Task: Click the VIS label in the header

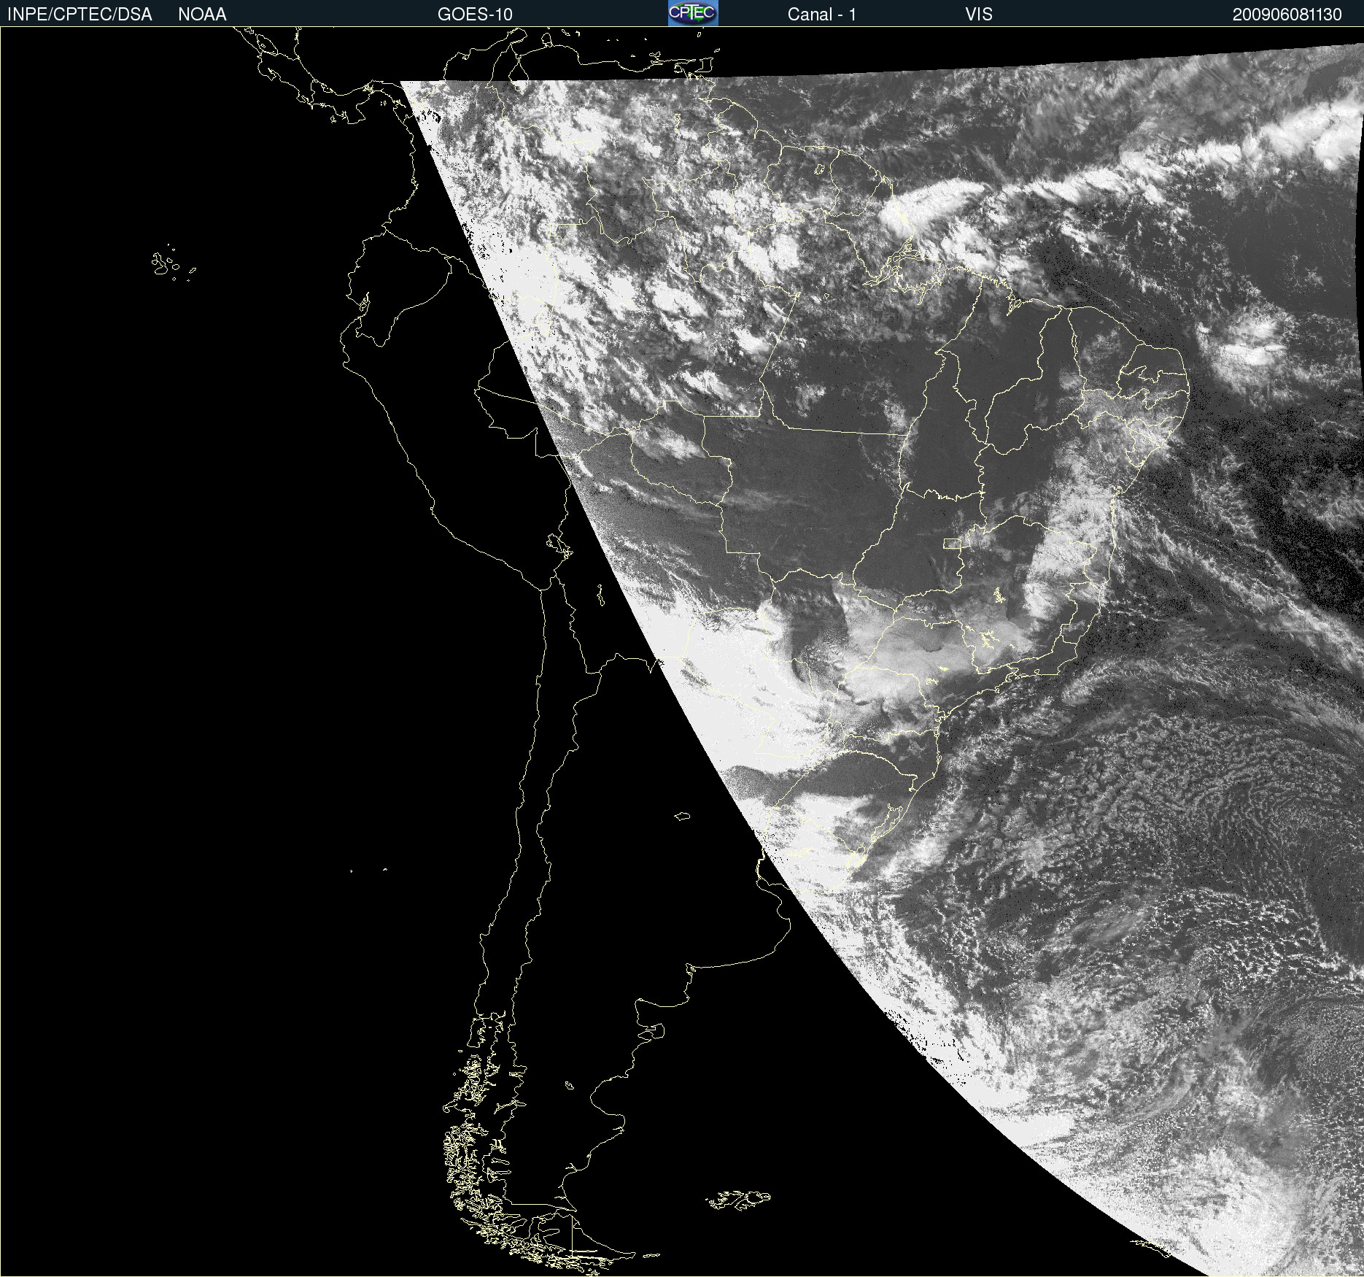Action: point(979,15)
